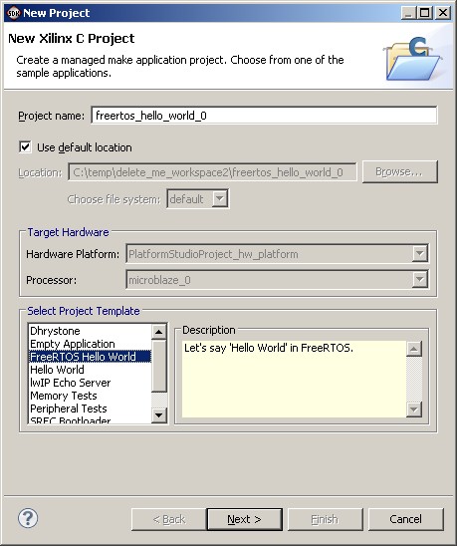Close the New Project dialog

coord(443,13)
